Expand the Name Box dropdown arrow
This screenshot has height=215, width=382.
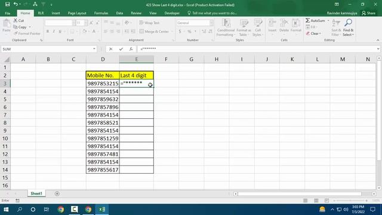(94, 49)
